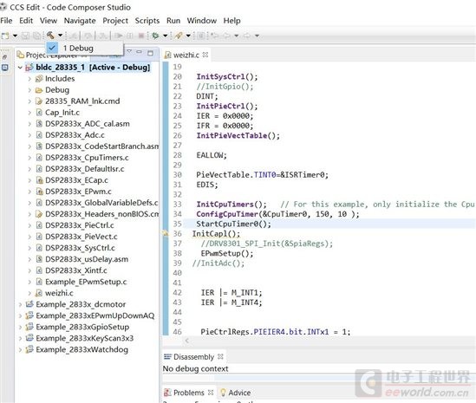The height and width of the screenshot is (403, 476).
Task: Expand the Includes folder
Action: pos(29,79)
